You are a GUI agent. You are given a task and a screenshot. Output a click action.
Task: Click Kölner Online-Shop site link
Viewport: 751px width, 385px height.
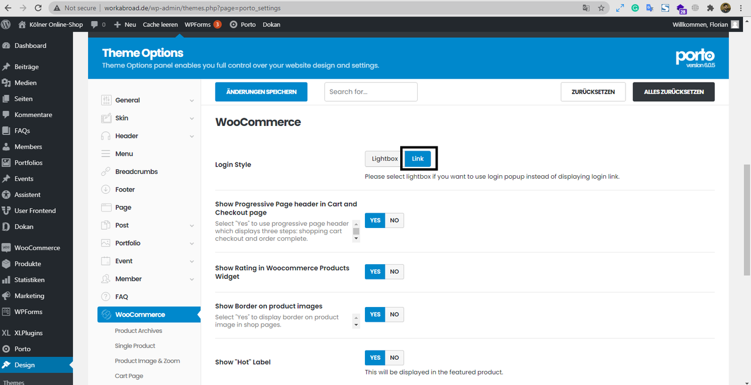50,25
